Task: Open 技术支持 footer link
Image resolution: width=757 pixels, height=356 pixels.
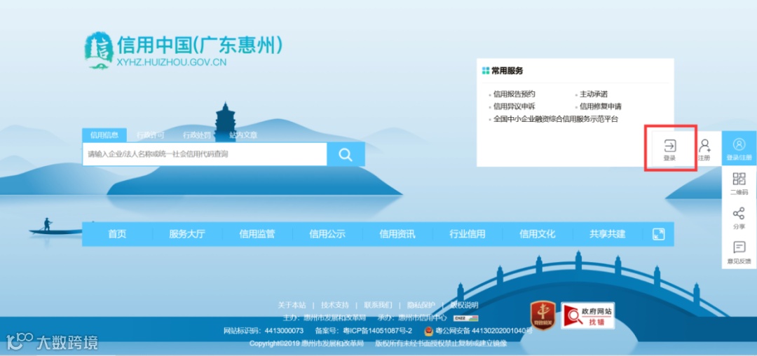Action: click(335, 305)
